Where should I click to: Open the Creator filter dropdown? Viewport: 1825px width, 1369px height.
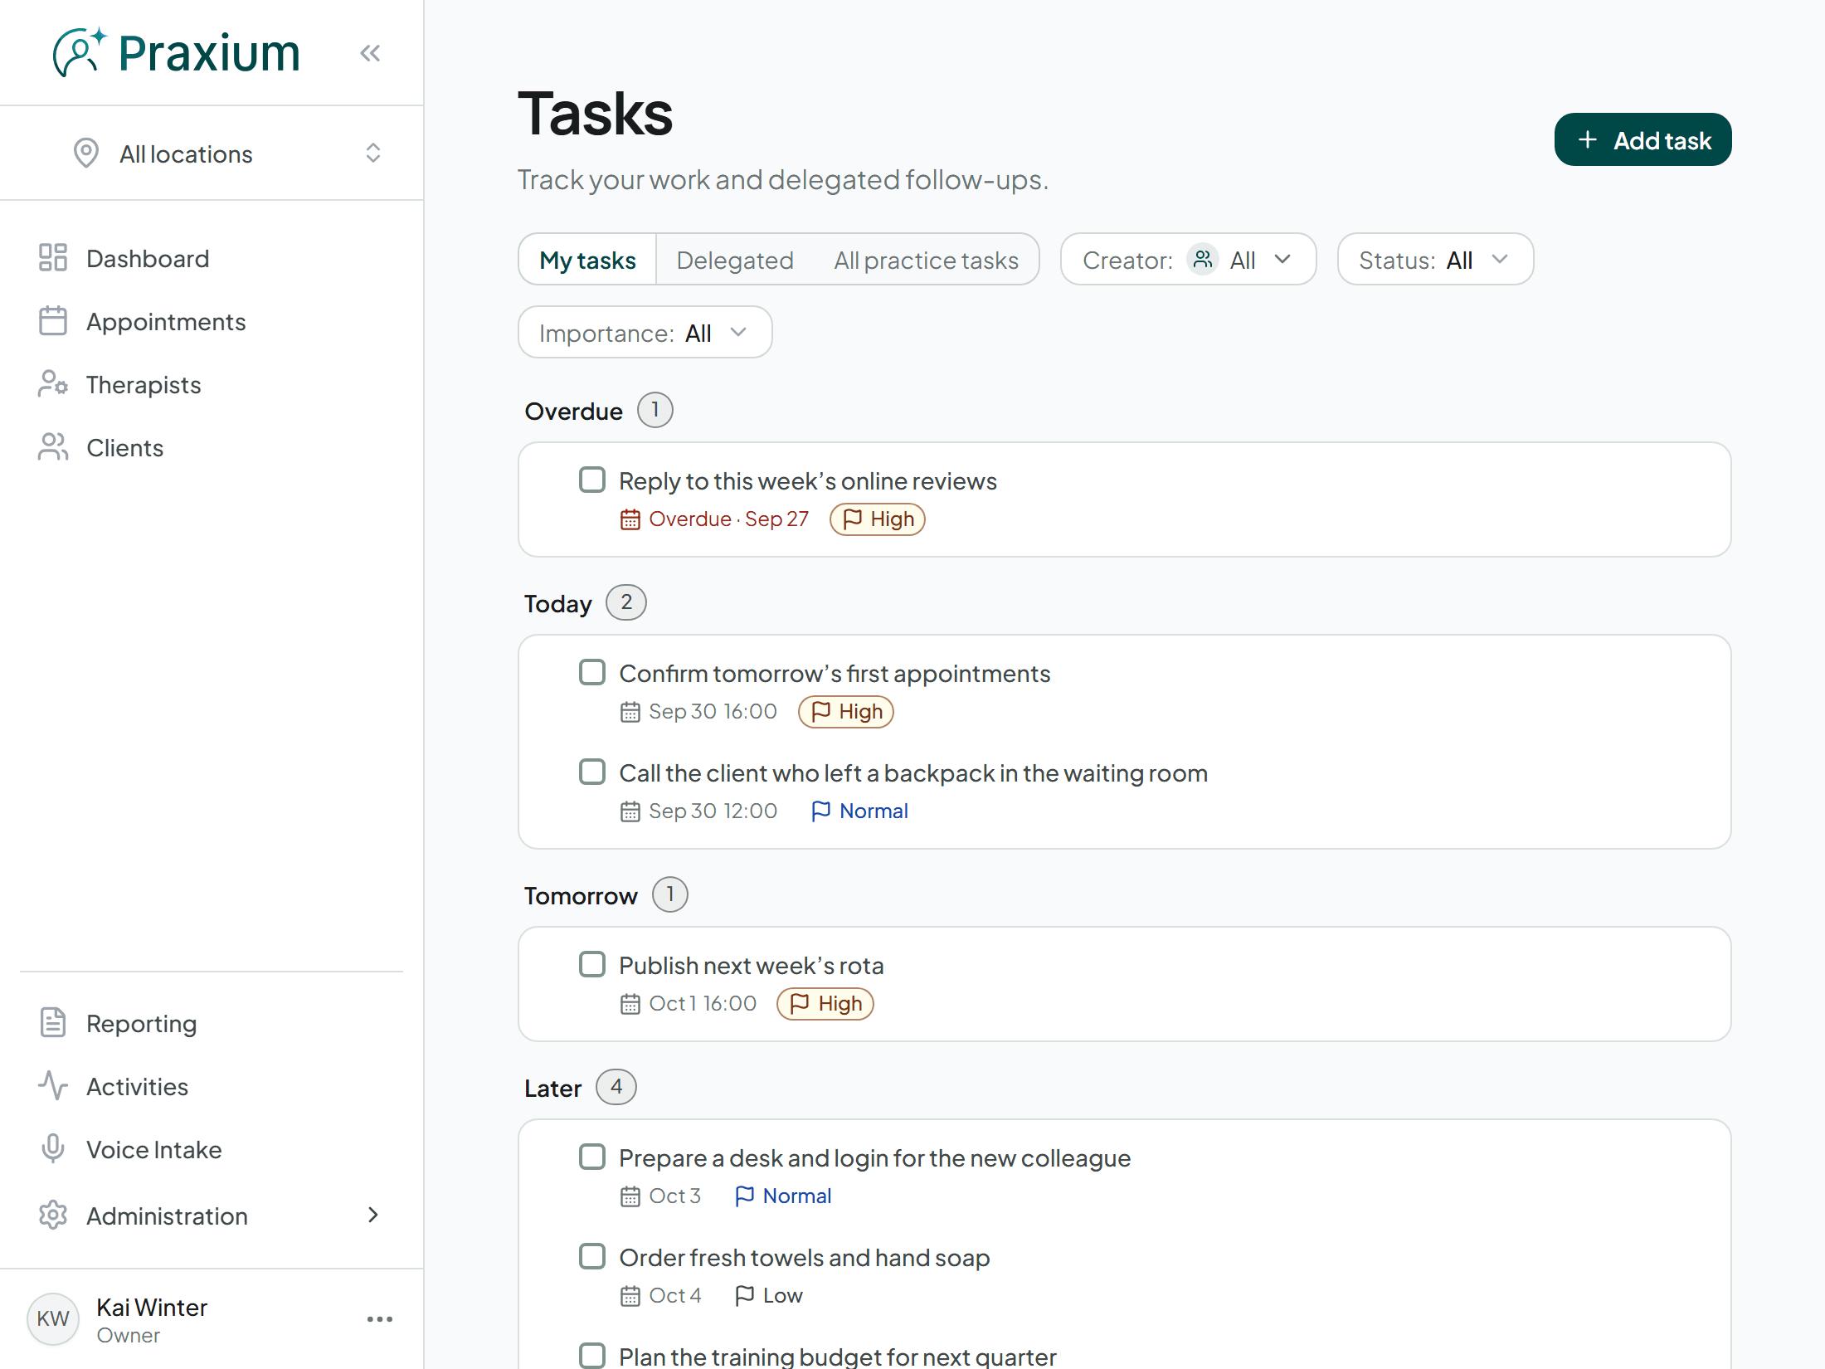(x=1188, y=260)
